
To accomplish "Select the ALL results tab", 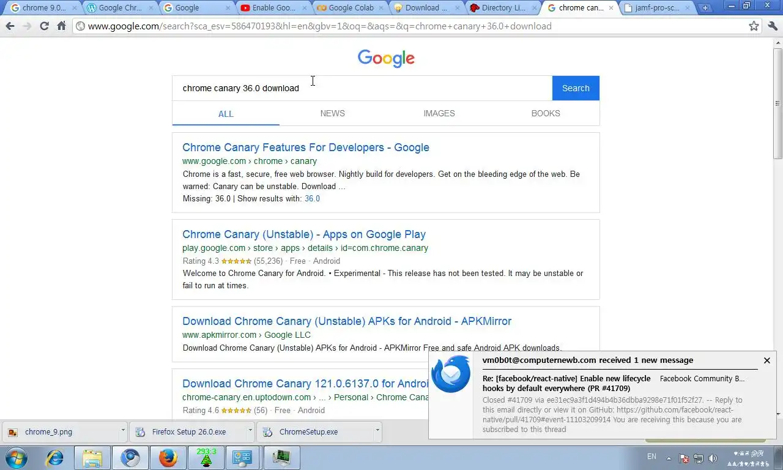I will coord(226,114).
